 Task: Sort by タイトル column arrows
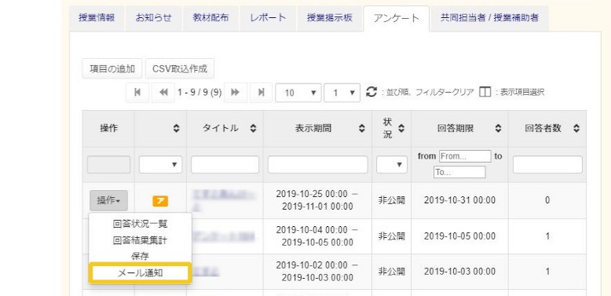254,129
